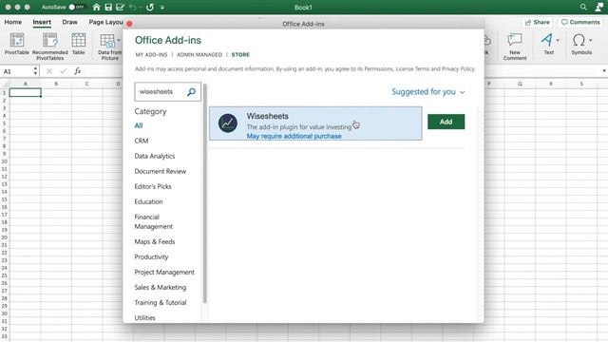Click the add-in search field
The height and width of the screenshot is (342, 608).
[161, 92]
